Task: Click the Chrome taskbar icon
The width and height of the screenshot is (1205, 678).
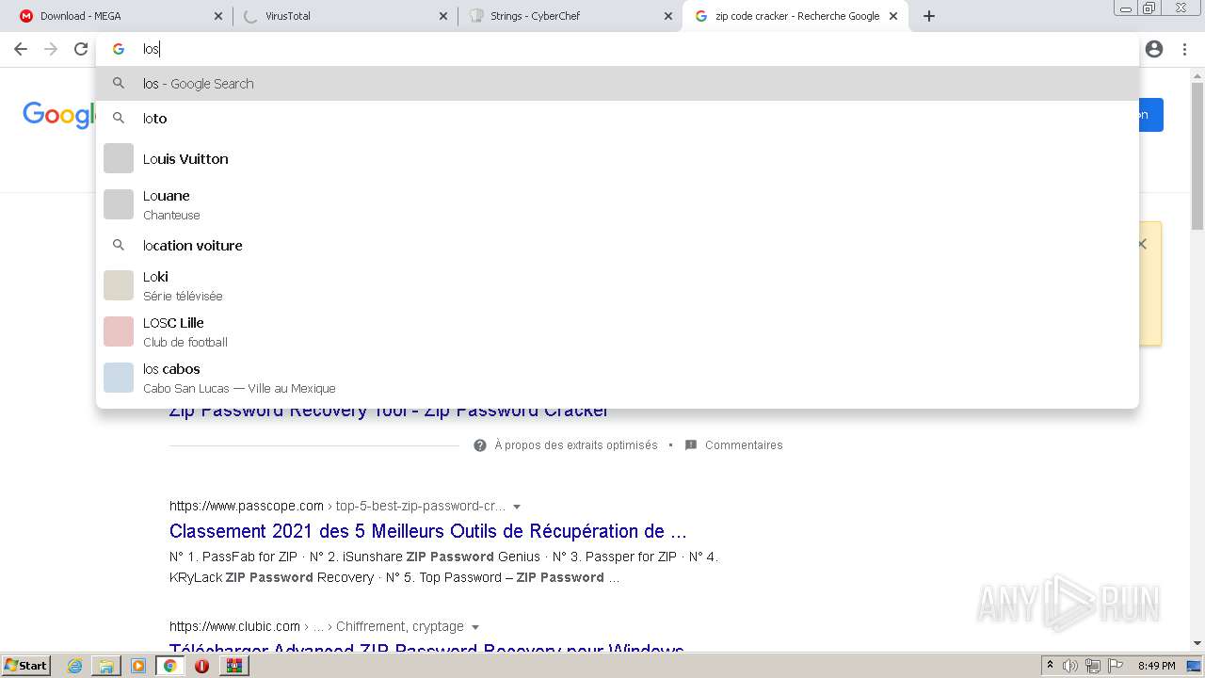Action: [170, 666]
